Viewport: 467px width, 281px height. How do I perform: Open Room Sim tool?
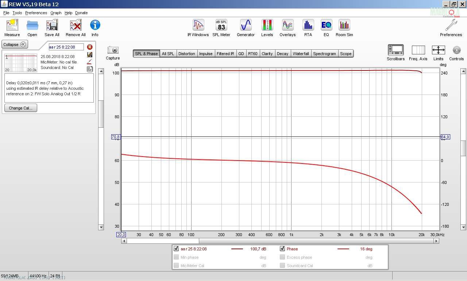(344, 28)
